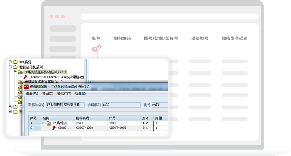Screen dimensions: 291x156
Task: Collapse the YF系列热压成形液压机<A.2> node
Action: click(15, 72)
